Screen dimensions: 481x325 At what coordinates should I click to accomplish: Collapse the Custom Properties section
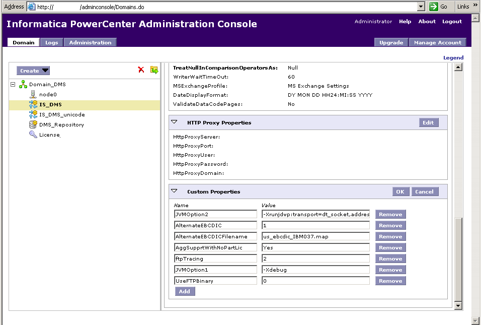point(174,191)
